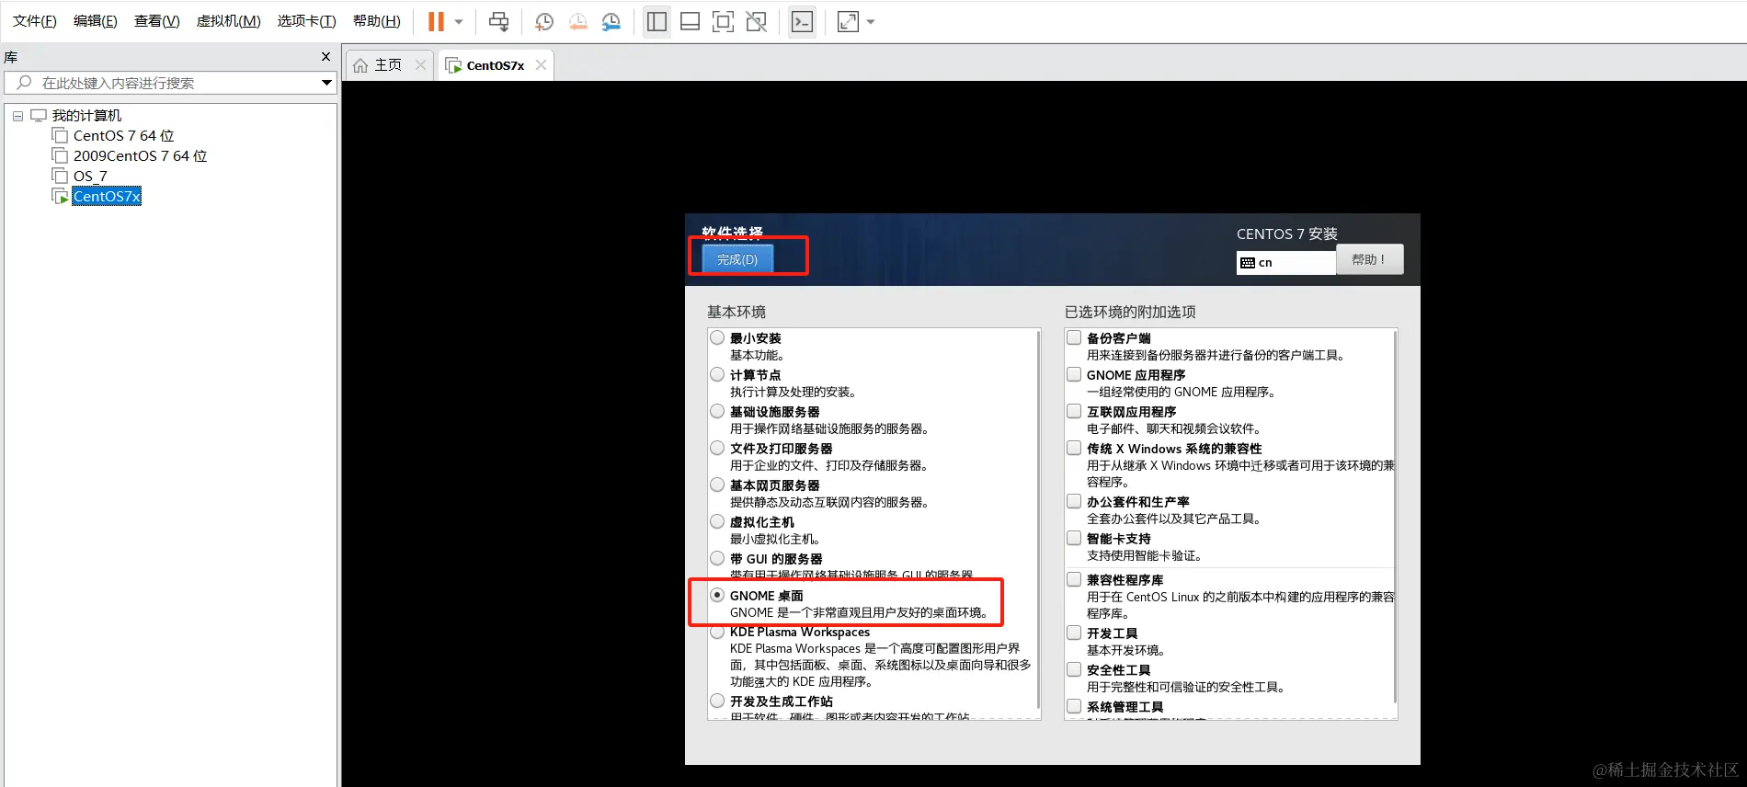Close the CentOS7x tab

541,65
